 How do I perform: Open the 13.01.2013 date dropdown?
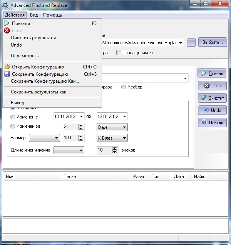(x=124, y=117)
